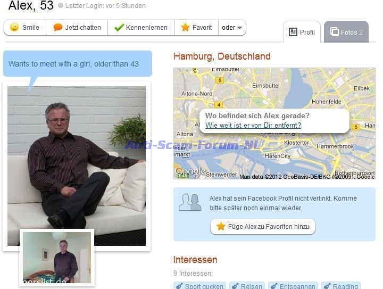Select the 'Sport gucken' interest tag

[199, 286]
